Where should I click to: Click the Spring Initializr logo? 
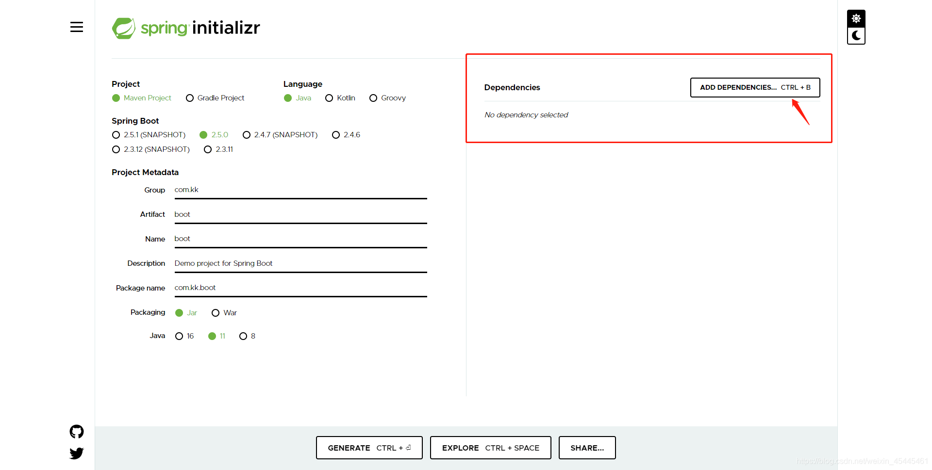click(186, 28)
